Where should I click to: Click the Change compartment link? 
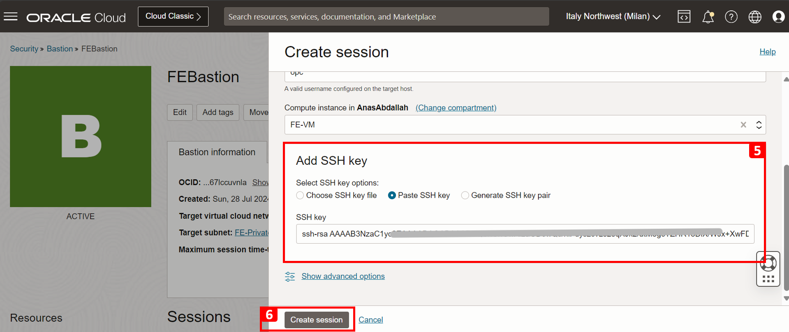tap(456, 108)
